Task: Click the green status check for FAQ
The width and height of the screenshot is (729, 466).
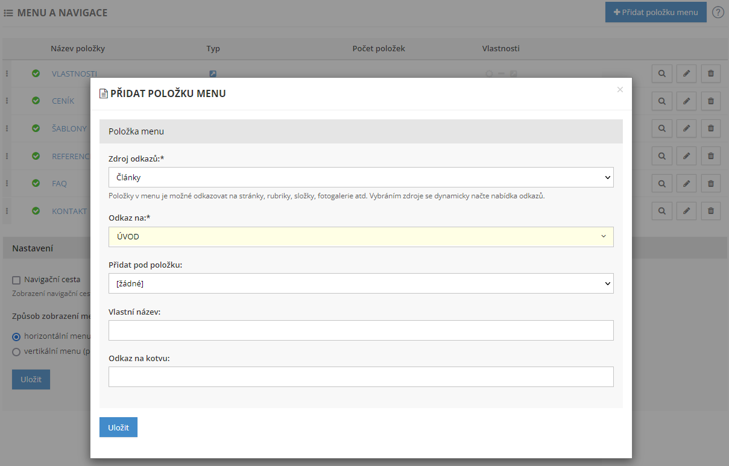Action: pyautogui.click(x=36, y=183)
